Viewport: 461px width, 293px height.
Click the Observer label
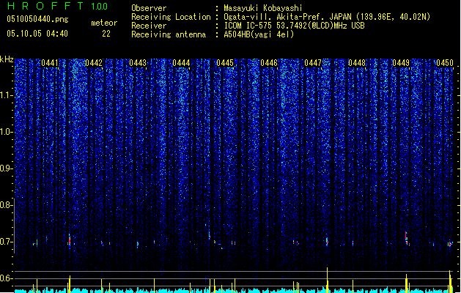coord(149,8)
